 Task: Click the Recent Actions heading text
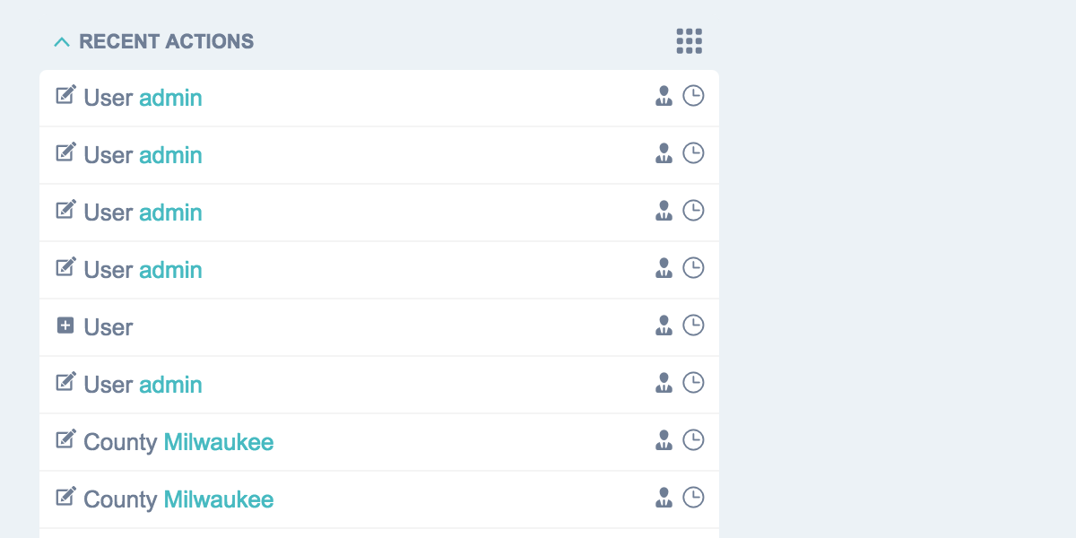(x=166, y=42)
